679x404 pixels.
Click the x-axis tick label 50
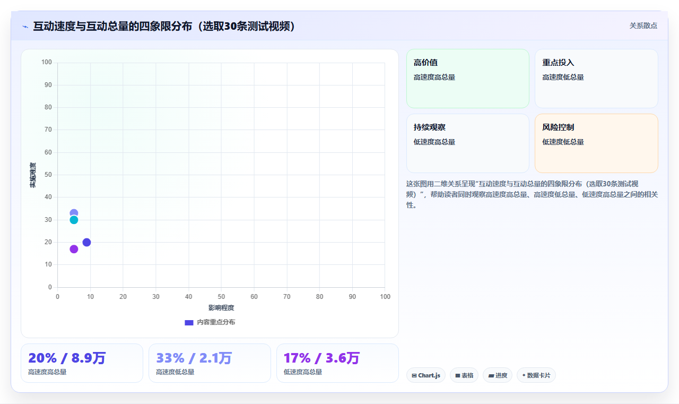point(221,296)
